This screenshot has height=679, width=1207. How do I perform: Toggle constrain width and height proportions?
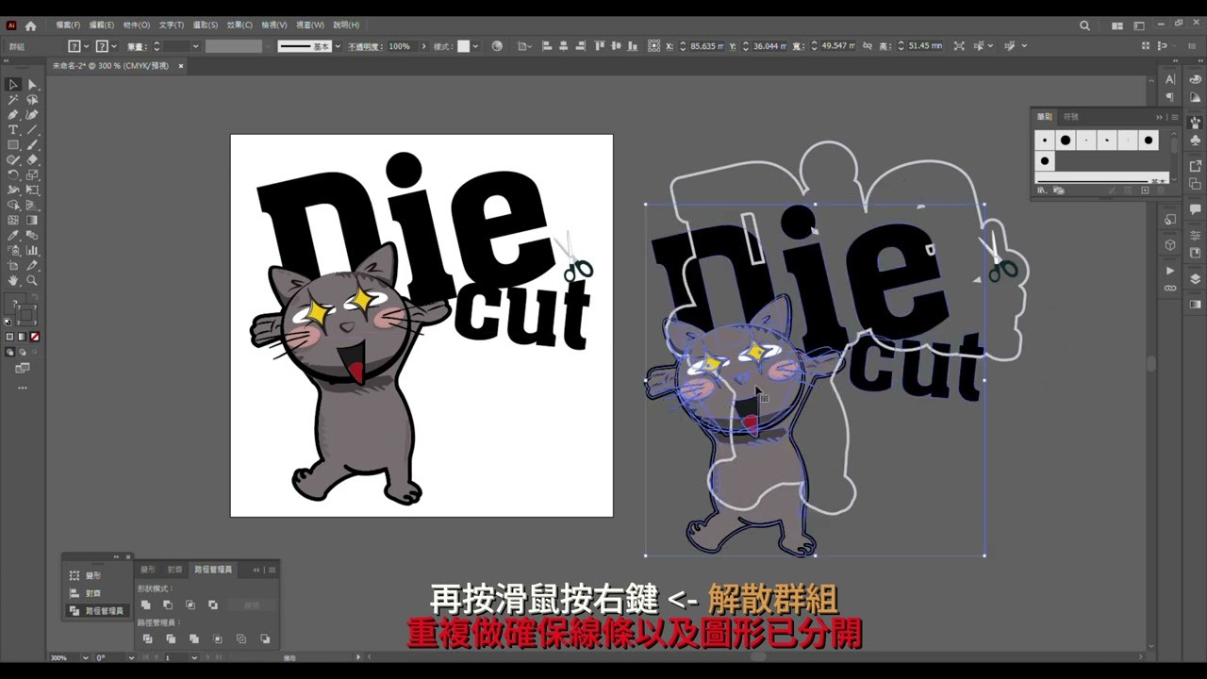[x=868, y=45]
